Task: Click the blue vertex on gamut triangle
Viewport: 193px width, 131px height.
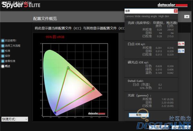Action: [55, 112]
